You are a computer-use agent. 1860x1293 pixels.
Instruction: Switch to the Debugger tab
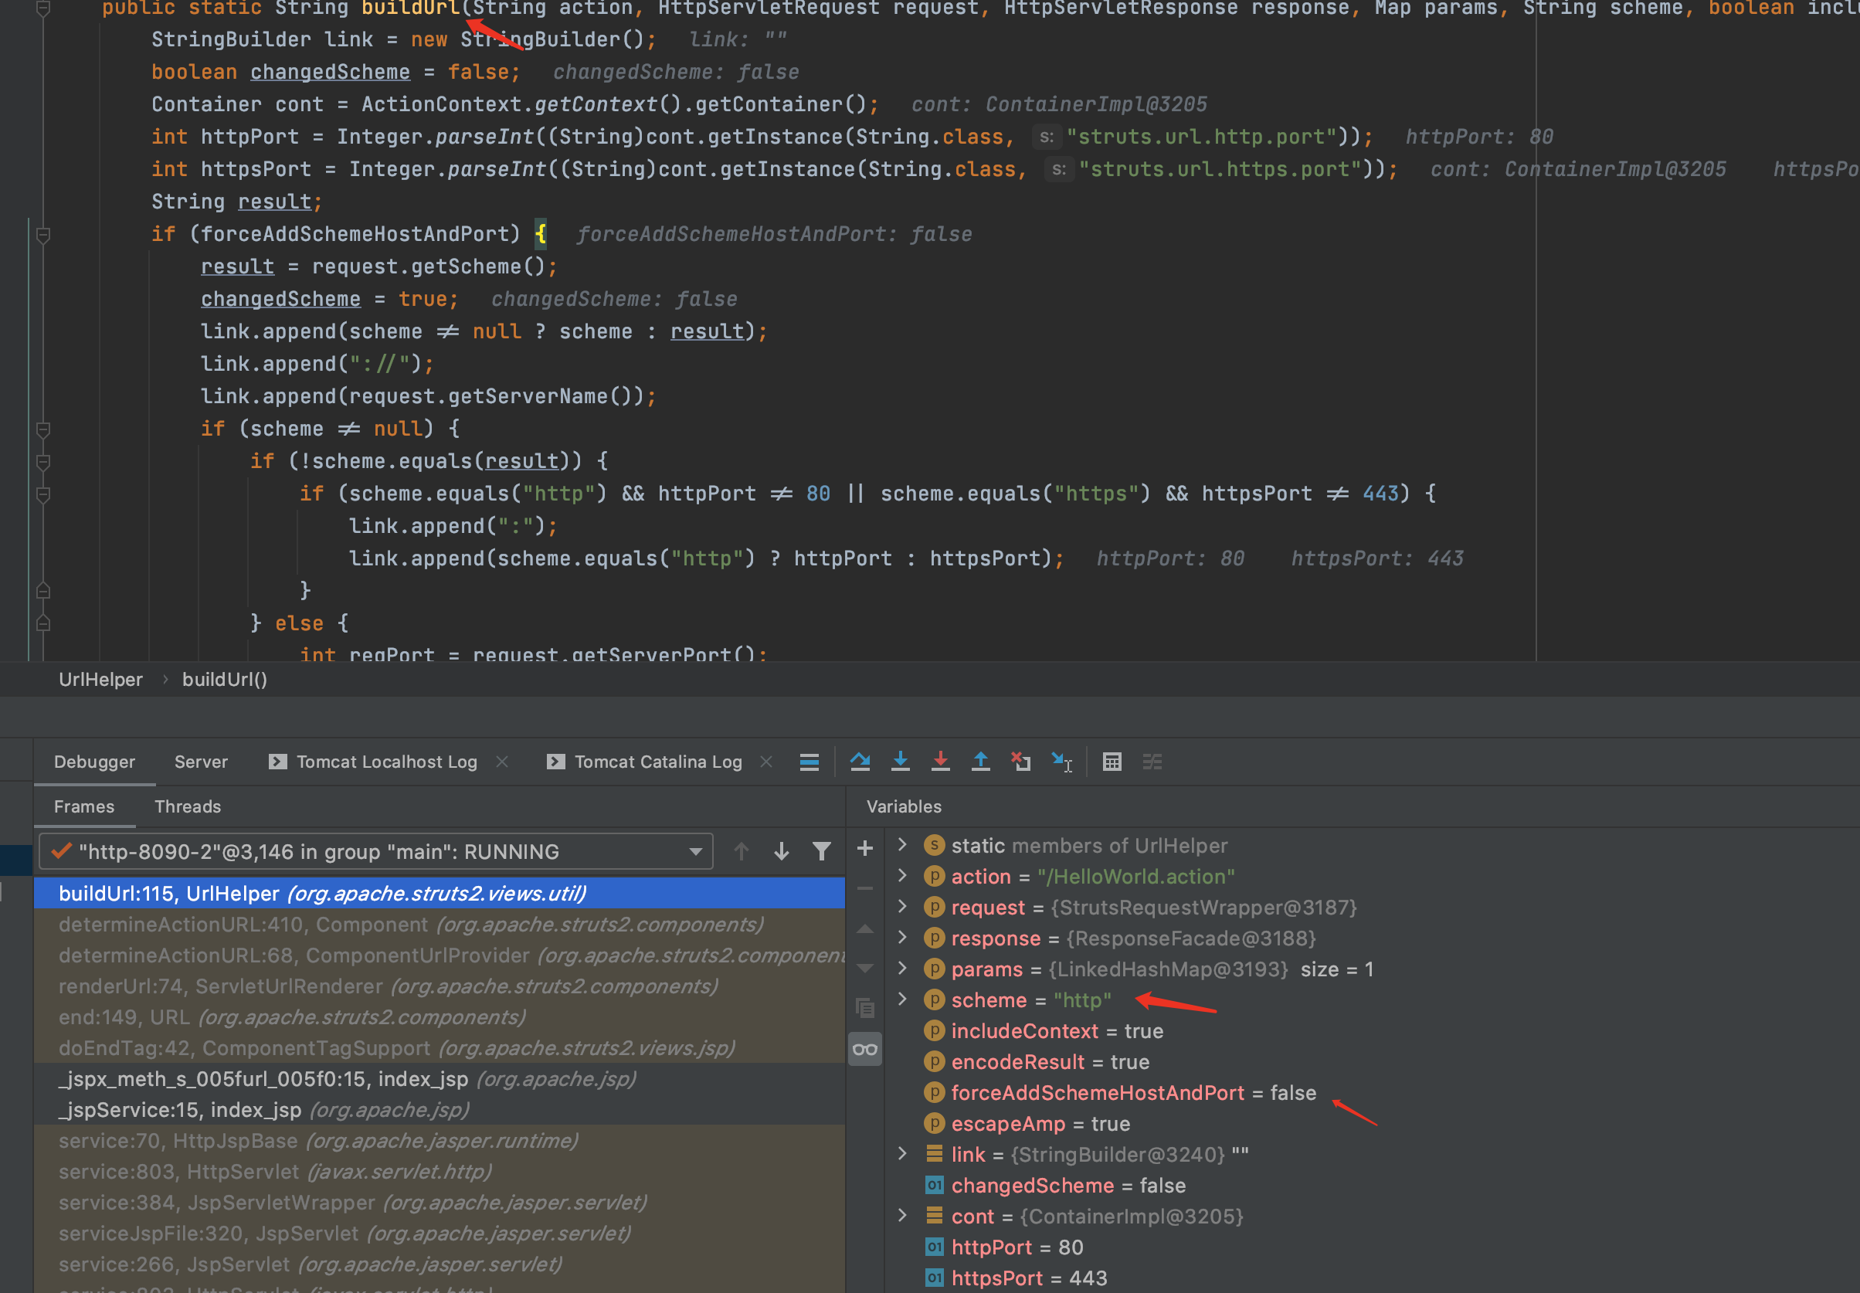94,762
